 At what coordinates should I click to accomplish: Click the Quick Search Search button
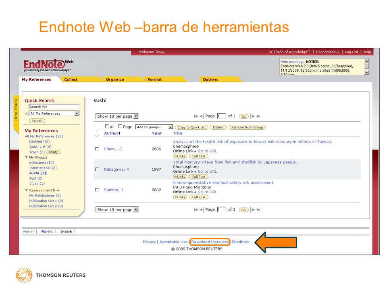[37, 121]
